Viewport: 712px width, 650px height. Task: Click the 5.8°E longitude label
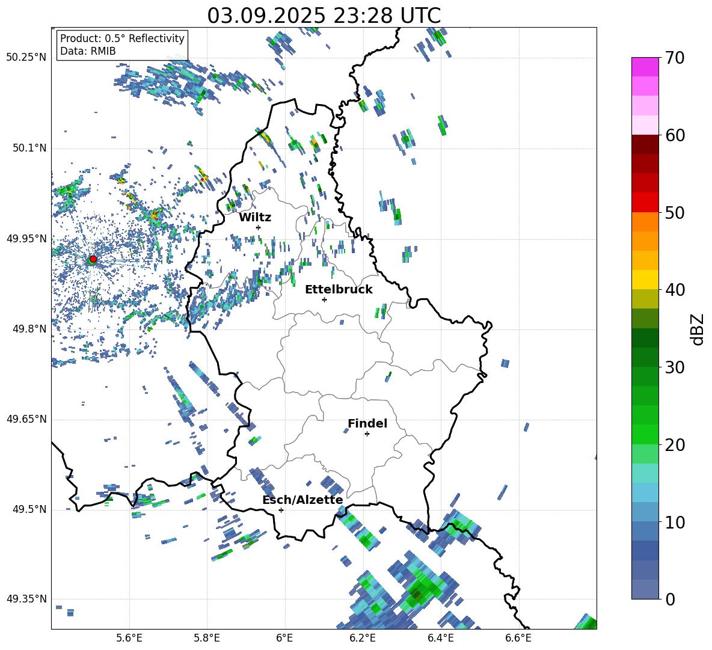[207, 638]
